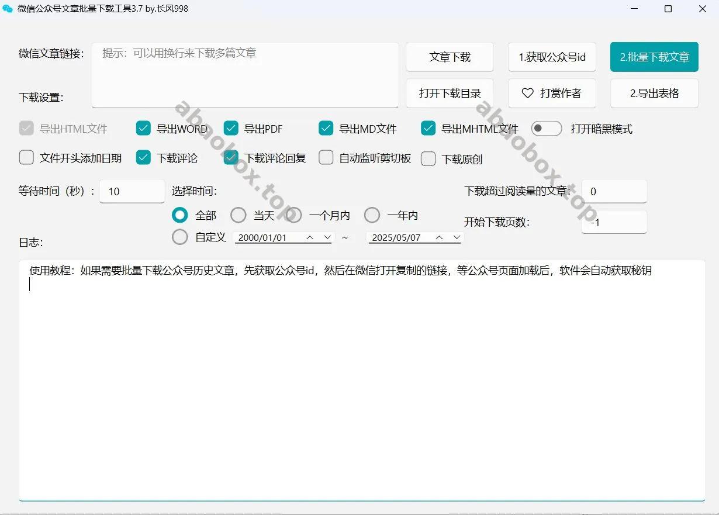The height and width of the screenshot is (515, 719).
Task: Check the 文件开头添加日期 checkbox
Action: [x=26, y=158]
